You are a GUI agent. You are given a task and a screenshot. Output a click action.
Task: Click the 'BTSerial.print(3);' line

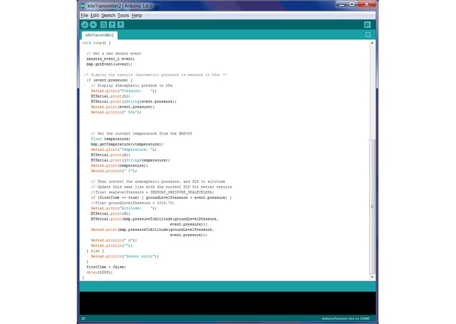tap(110, 214)
